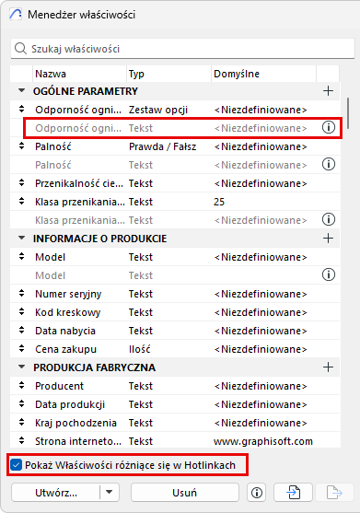The width and height of the screenshot is (360, 513).
Task: Click the info icon on greyed Klasa przenikania row
Action: click(329, 219)
